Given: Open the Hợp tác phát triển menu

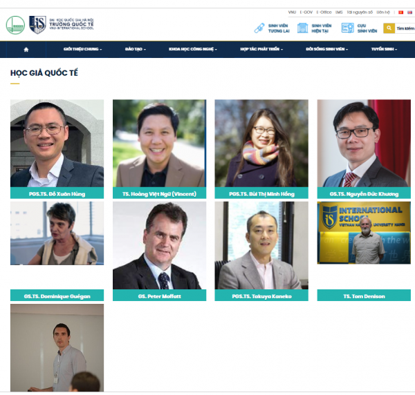Looking at the screenshot, I should pos(261,49).
